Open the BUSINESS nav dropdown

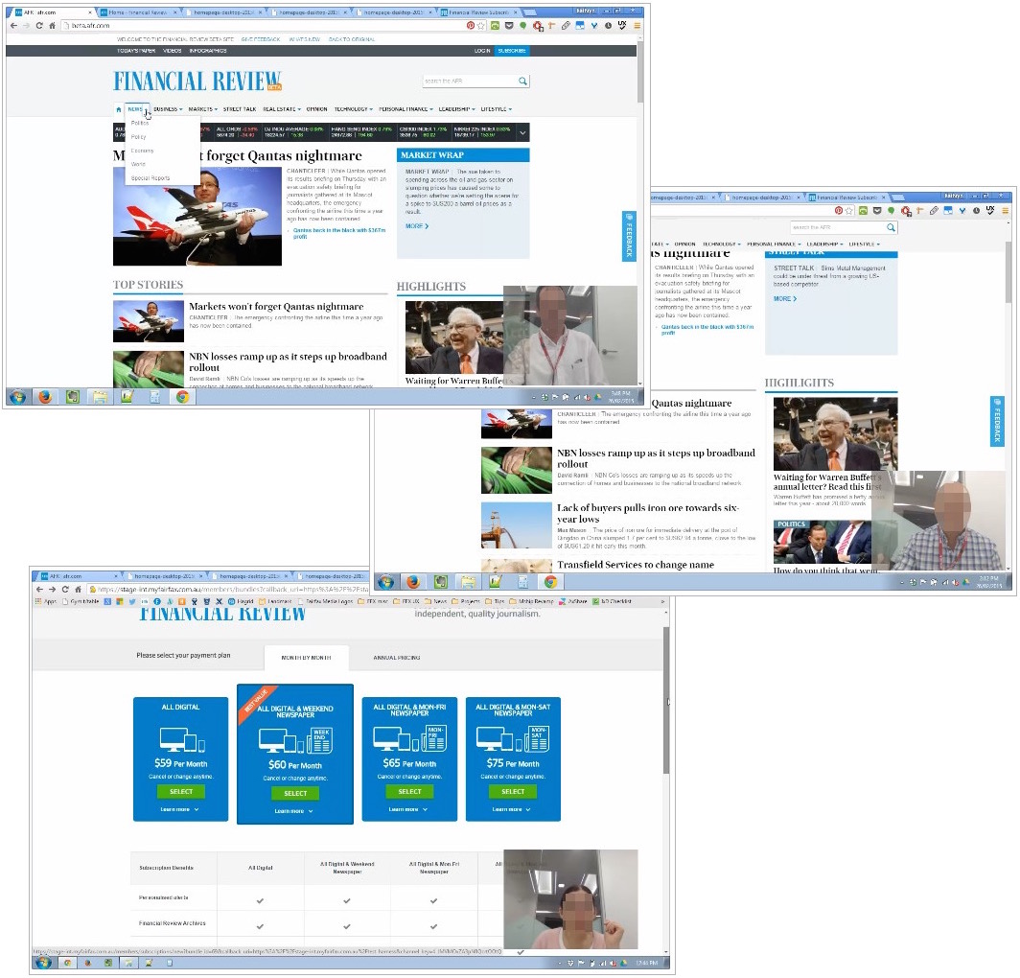point(168,109)
